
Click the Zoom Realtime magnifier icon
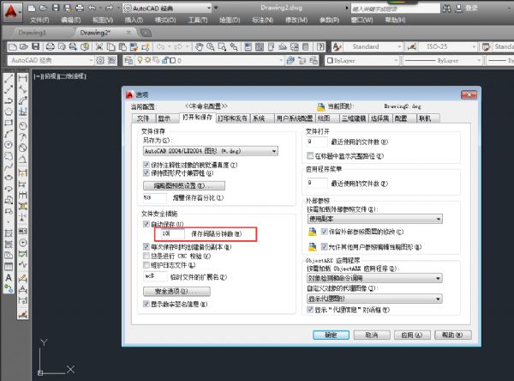(211, 47)
